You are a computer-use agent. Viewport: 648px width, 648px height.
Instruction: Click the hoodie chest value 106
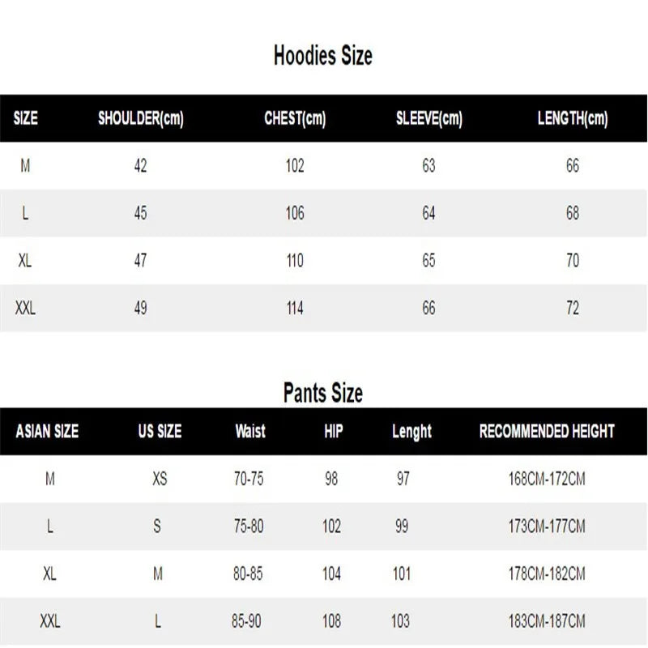point(295,213)
